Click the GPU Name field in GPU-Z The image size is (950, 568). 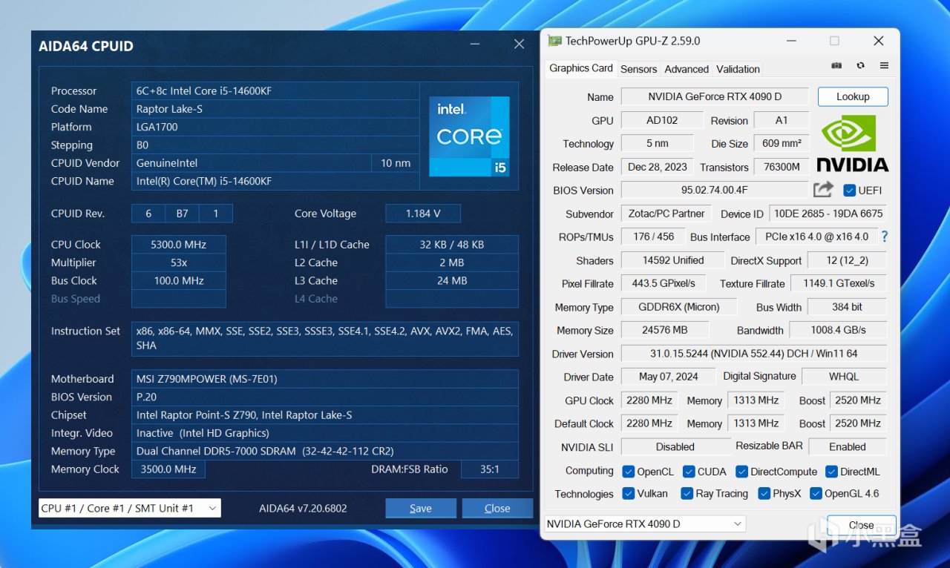[715, 96]
